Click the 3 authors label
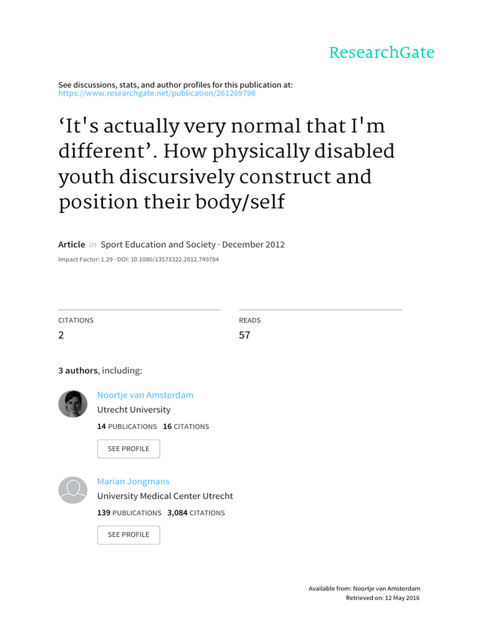The height and width of the screenshot is (639, 479). tap(78, 371)
